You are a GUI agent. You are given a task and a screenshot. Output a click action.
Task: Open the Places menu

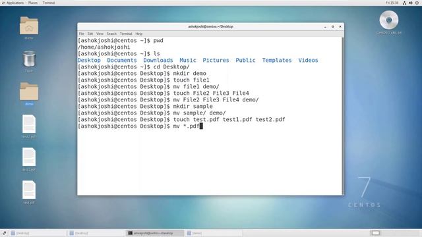point(33,3)
